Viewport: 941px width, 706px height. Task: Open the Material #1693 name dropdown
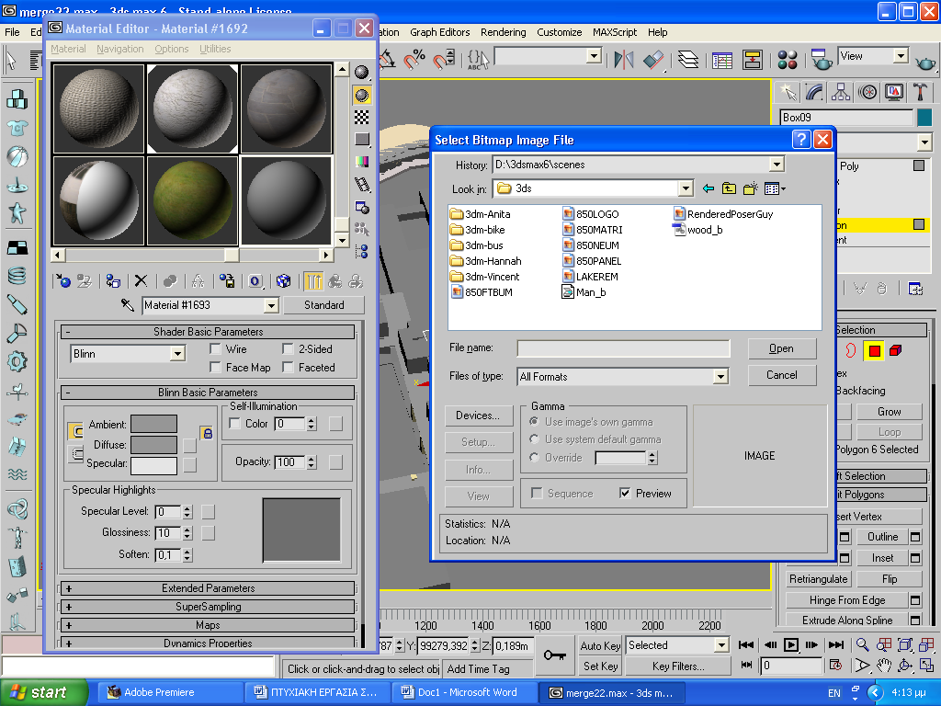271,305
